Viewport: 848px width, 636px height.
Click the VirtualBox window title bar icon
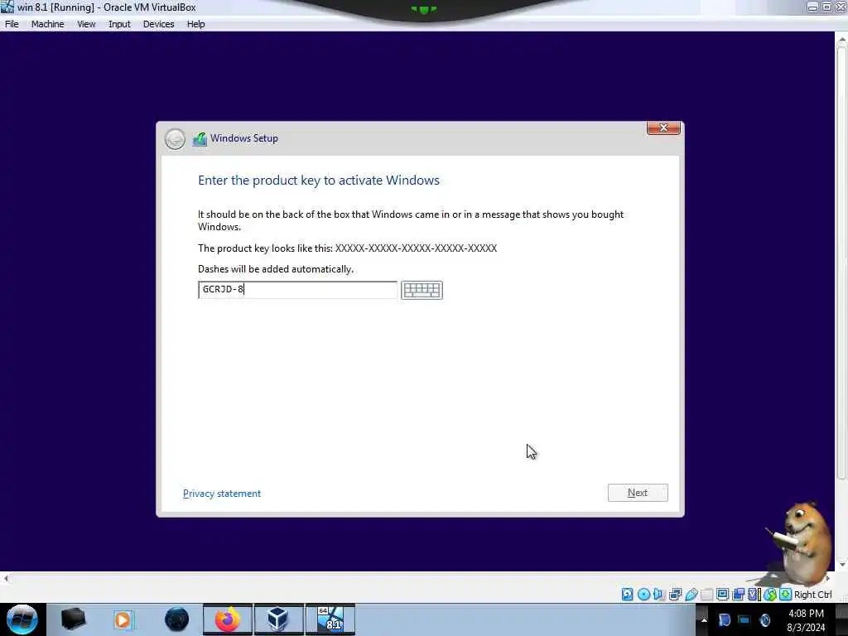(7, 7)
